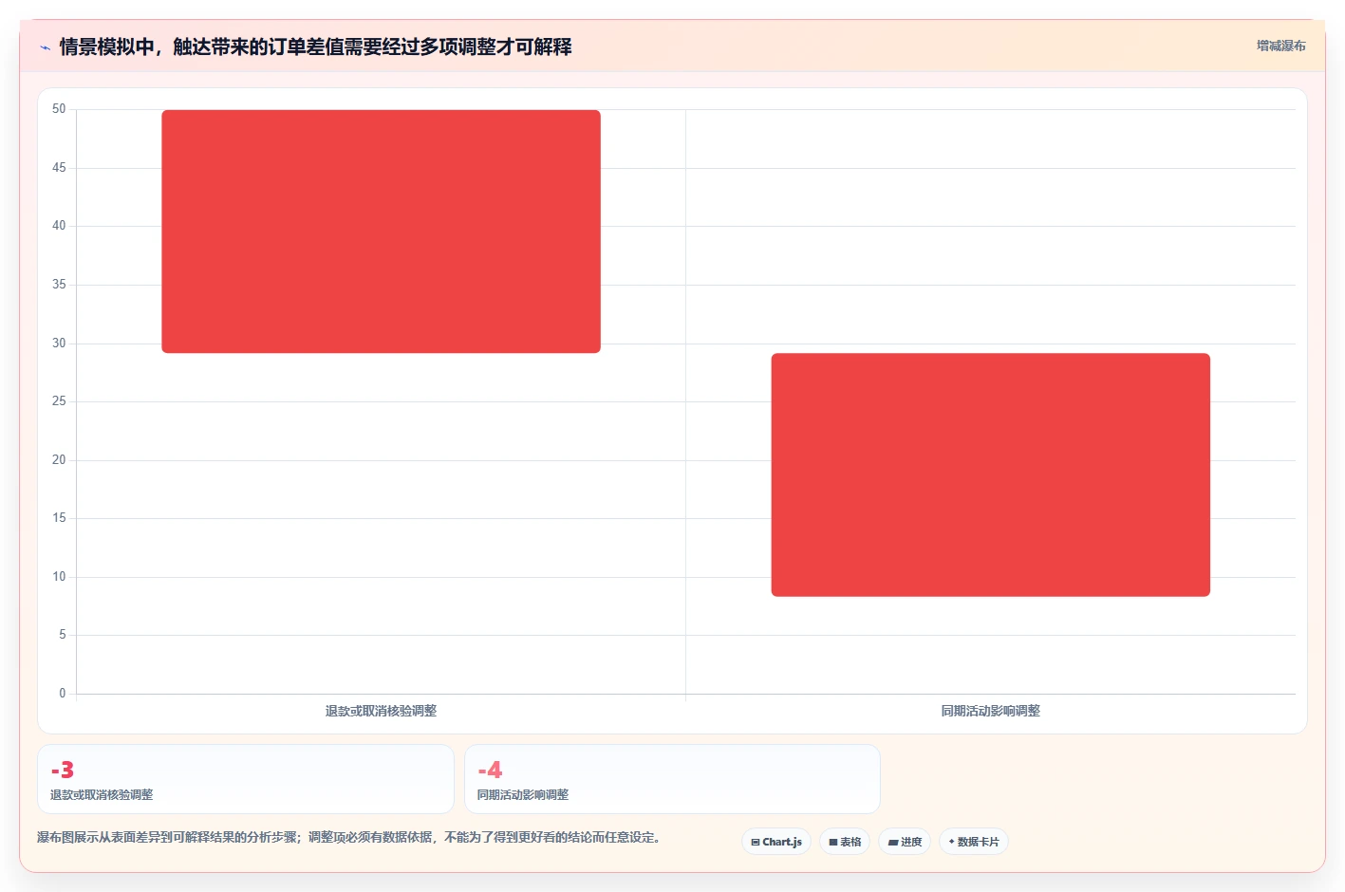The height and width of the screenshot is (892, 1345).
Task: Click the red 退款或取消核验调整 waterfall bar
Action: 381,232
